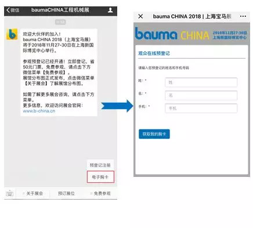Image resolution: width=253 pixels, height=228 pixels.
Task: Click the 请输入您预登记的姓名和手机号码 instruction text
Action: point(164,68)
